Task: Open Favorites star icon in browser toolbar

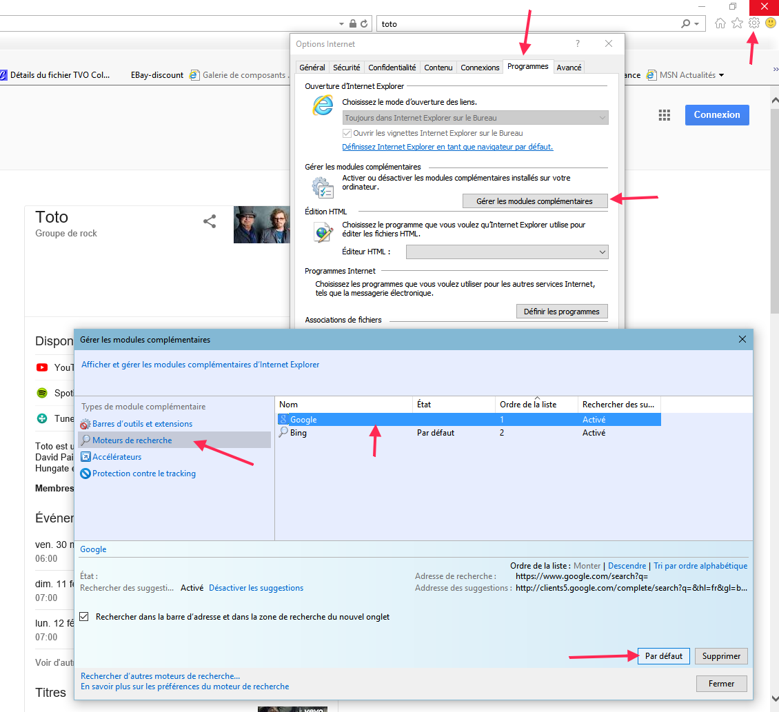Action: pyautogui.click(x=737, y=23)
